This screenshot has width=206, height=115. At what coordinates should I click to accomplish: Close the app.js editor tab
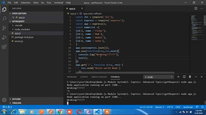pos(82,9)
